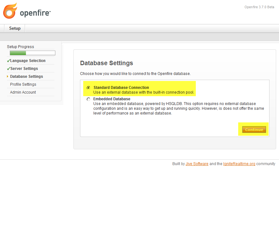
Task: Click the Openfire flame logo
Action: click(x=10, y=11)
